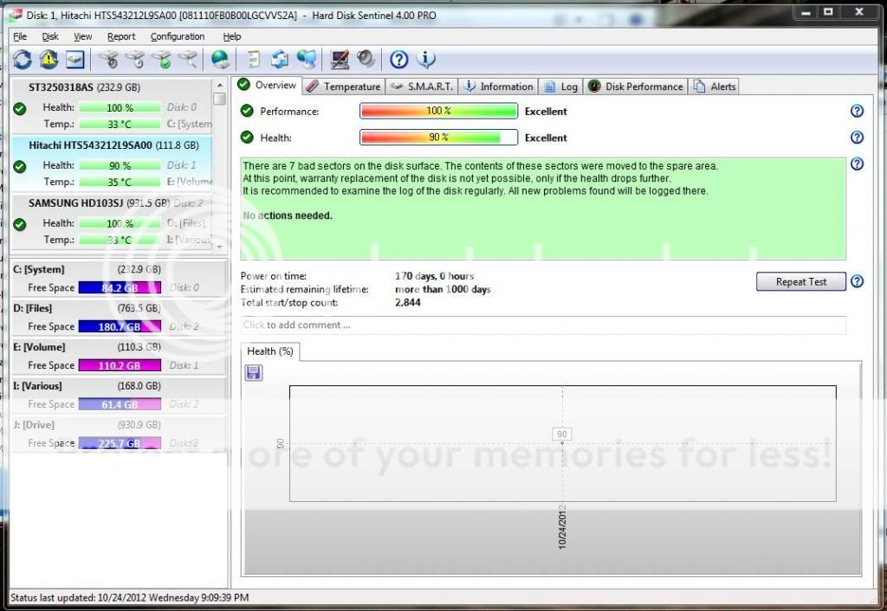Click the help icon next to Repeat Test
Viewport: 887px width, 611px height.
pyautogui.click(x=857, y=281)
